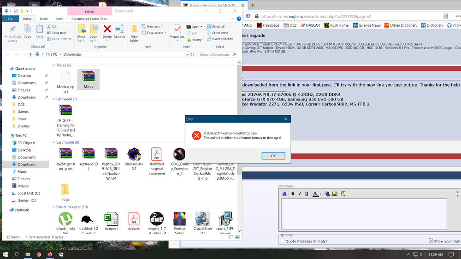Toggle Show your signature checkbox
Image resolution: width=461 pixels, height=259 pixels.
pos(431,241)
